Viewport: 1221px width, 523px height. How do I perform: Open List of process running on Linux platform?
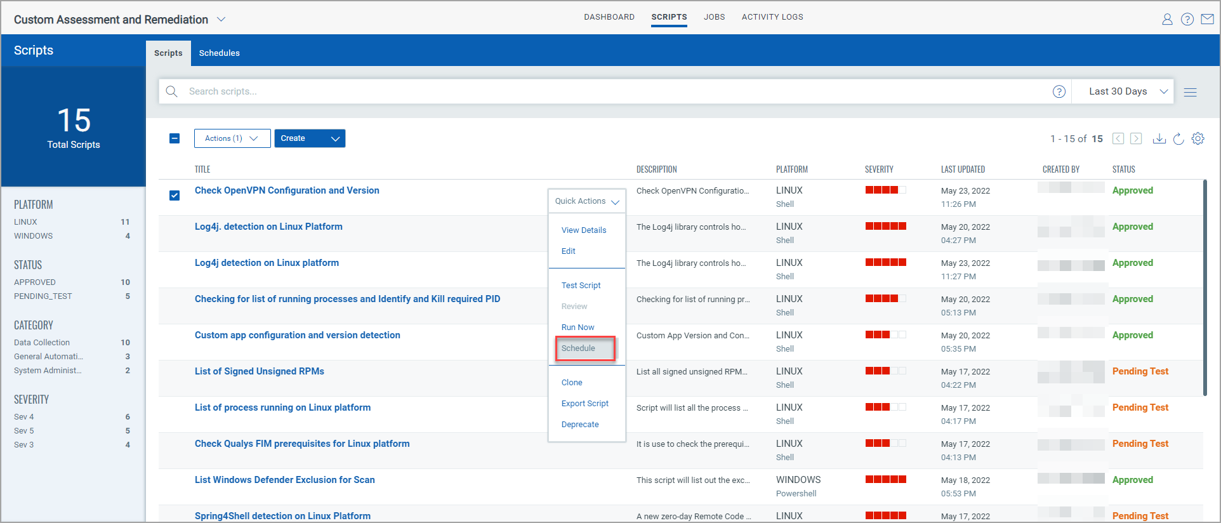point(282,407)
